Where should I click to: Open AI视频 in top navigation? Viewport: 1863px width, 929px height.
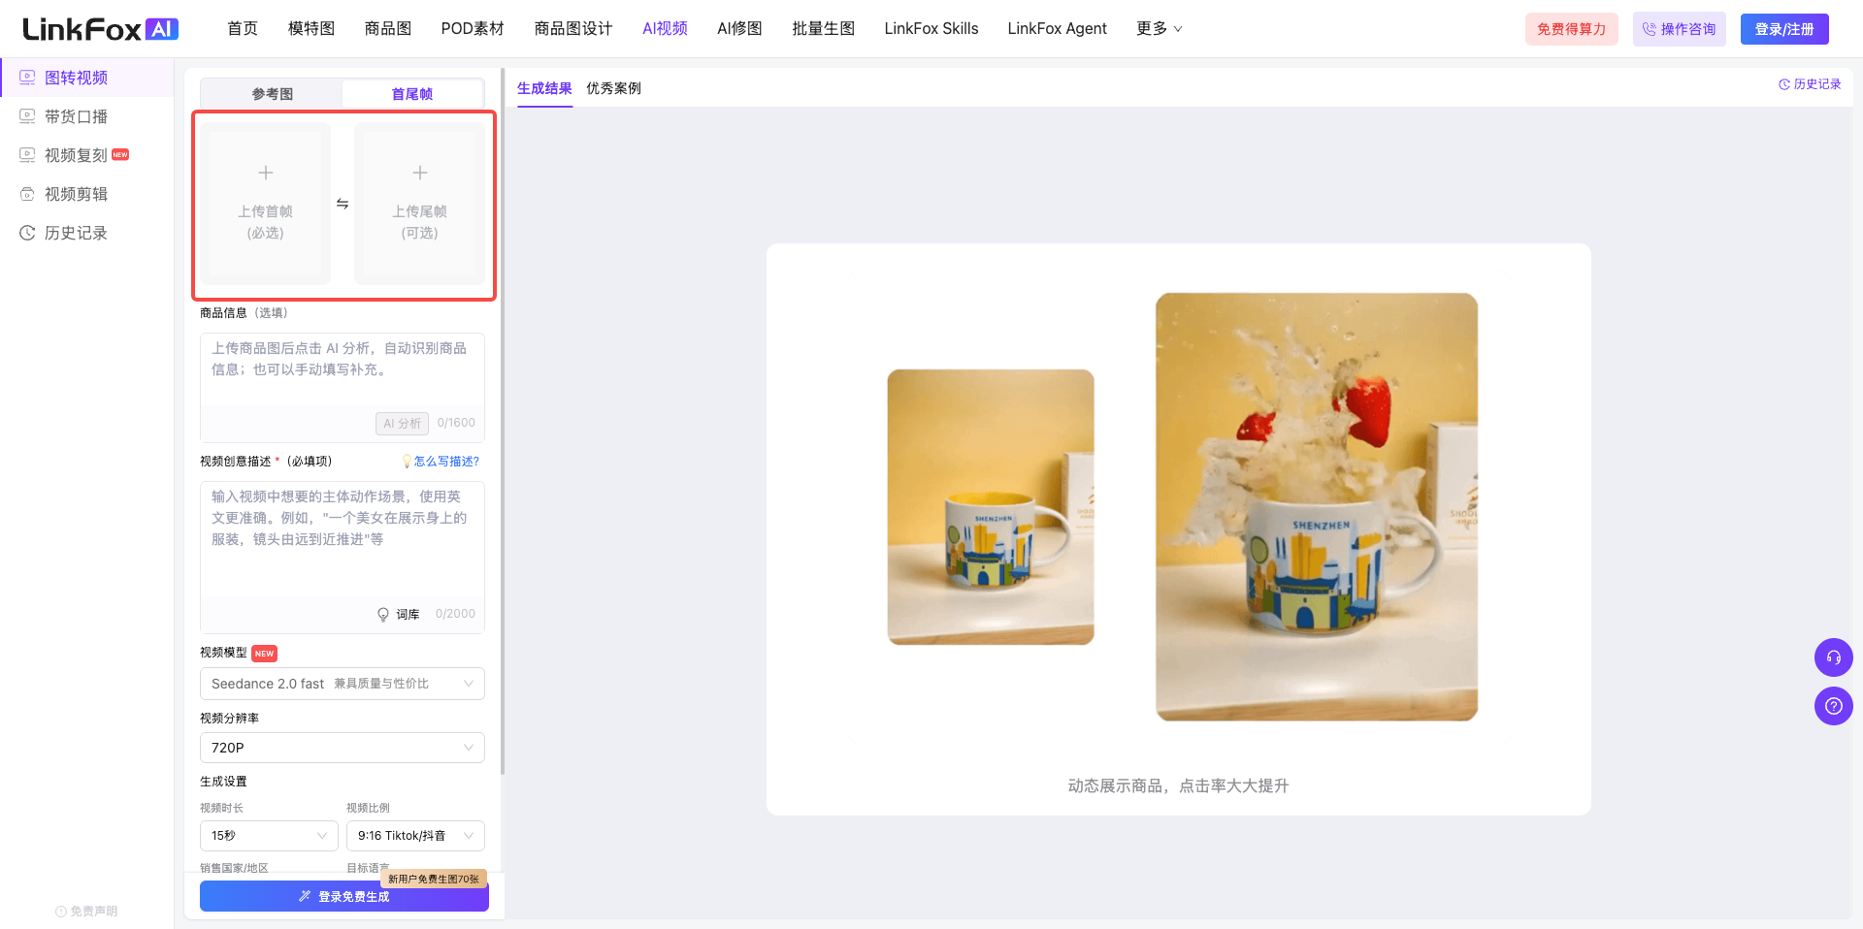(x=665, y=29)
